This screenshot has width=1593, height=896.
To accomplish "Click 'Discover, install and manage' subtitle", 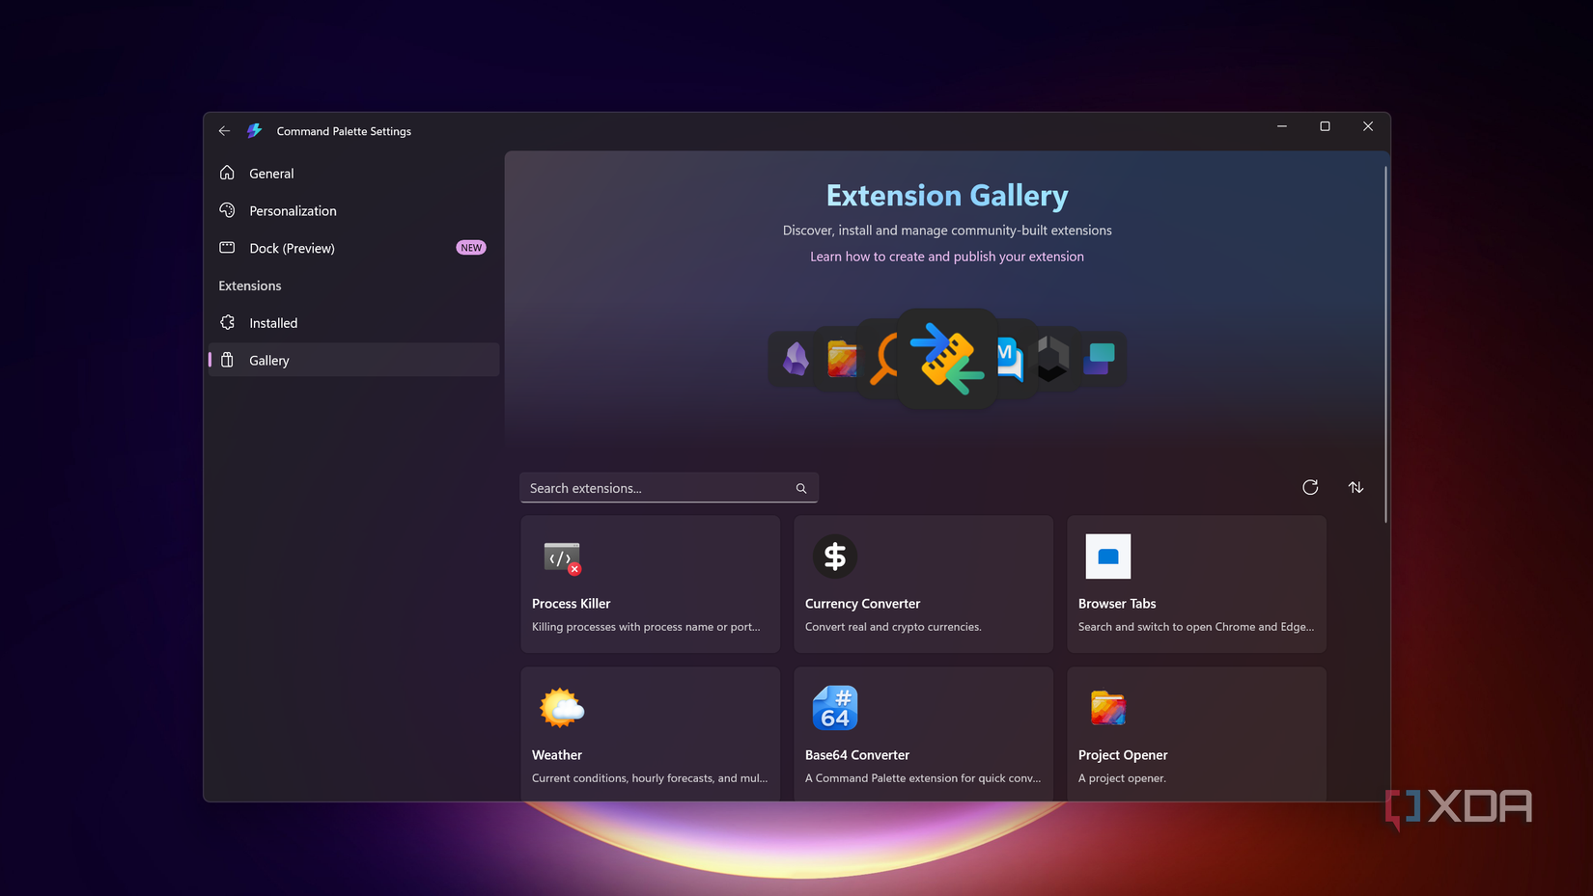I will click(947, 231).
